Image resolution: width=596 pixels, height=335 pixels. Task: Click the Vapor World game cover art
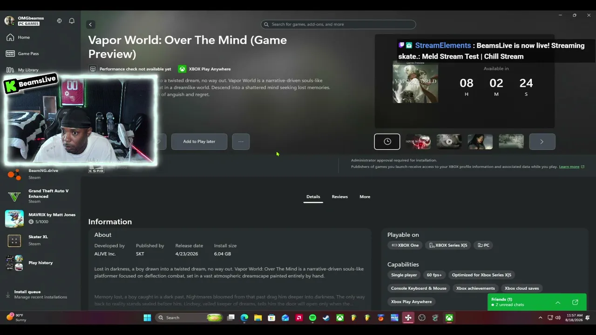click(415, 82)
